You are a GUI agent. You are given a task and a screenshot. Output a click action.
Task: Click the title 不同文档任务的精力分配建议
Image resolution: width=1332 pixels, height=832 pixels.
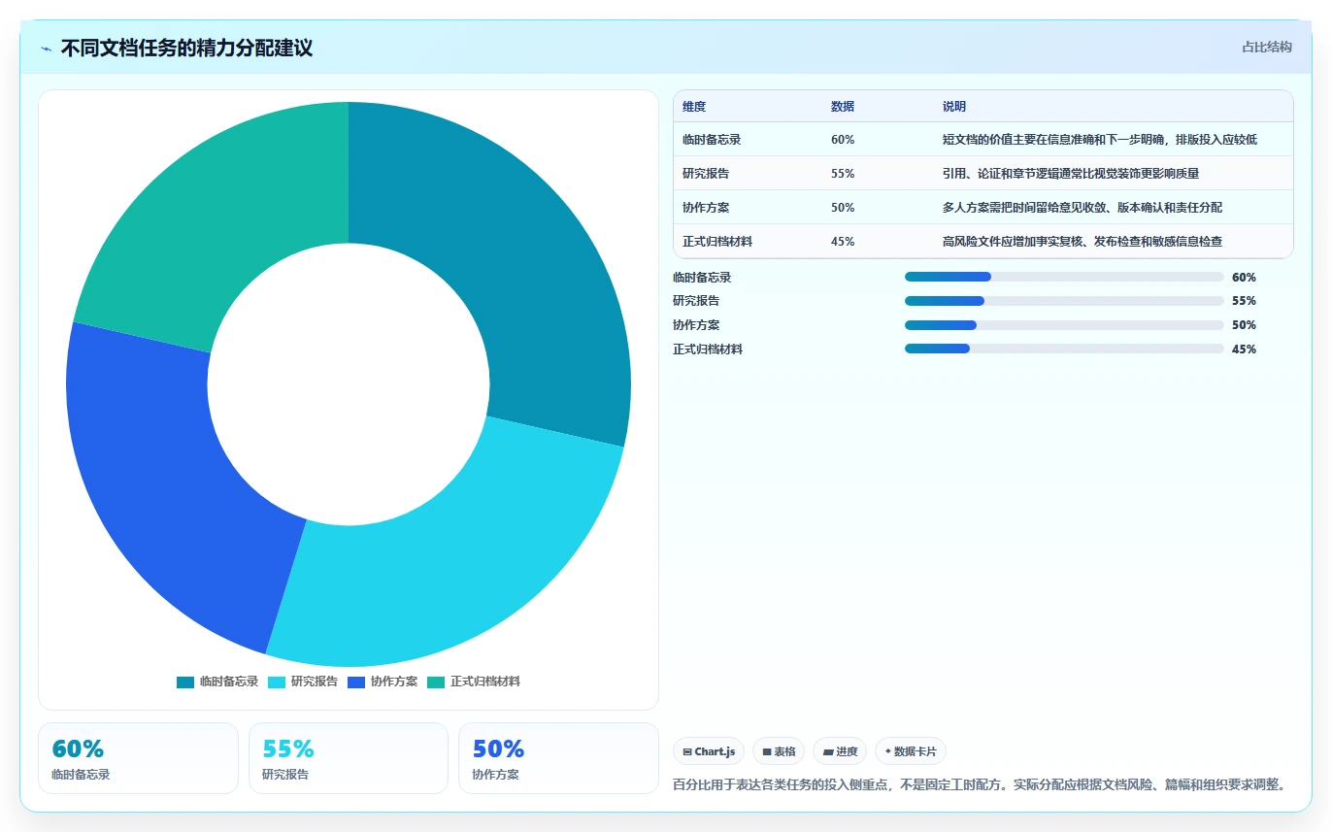coord(186,48)
